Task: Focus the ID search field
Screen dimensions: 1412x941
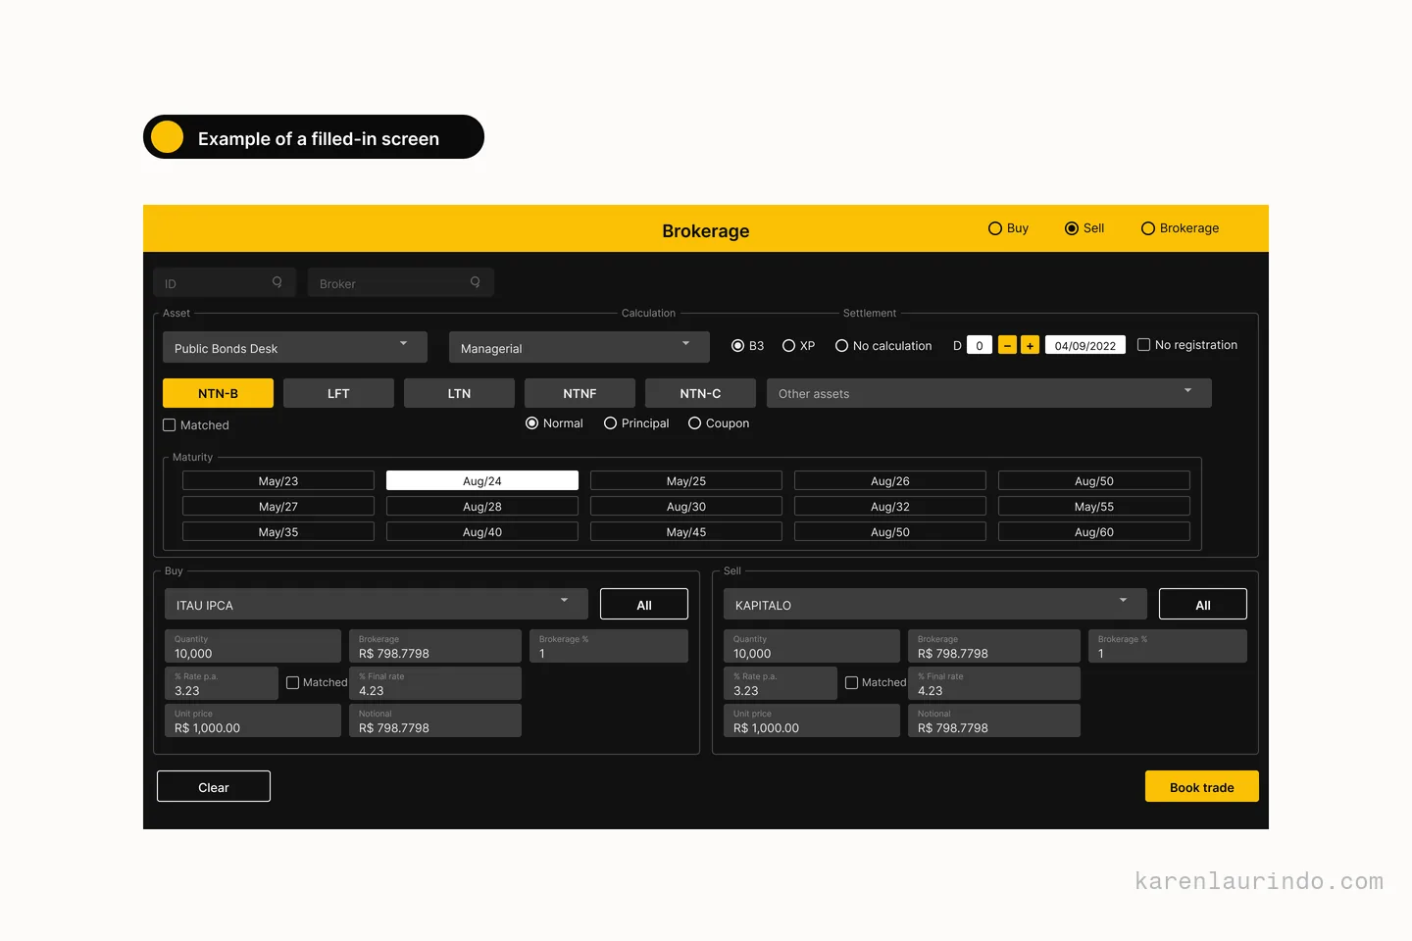Action: tap(225, 282)
